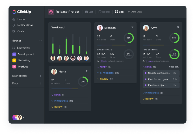Screen dimensions: 195x135
Task: Click the Release Project cube icon
Action: coord(51,12)
